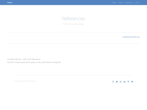The image size is (147, 110).
Task: Click 'Thirst for more knowledge' subtitle
Action: pyautogui.click(x=73, y=24)
